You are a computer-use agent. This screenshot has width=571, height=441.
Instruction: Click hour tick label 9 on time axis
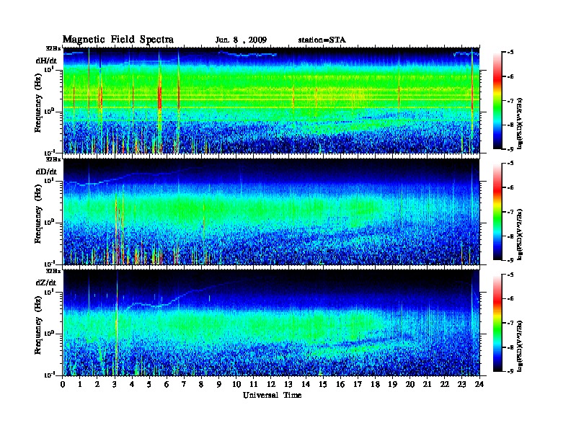(219, 384)
